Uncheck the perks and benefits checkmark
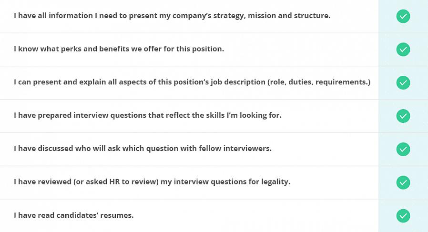428x232 pixels. tap(403, 50)
